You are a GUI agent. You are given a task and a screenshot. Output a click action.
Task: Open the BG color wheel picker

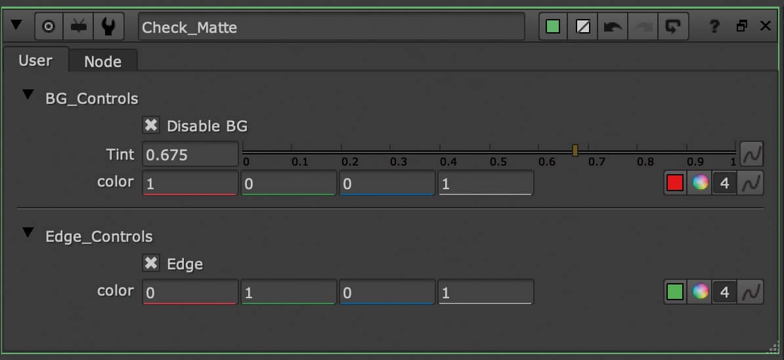[x=701, y=183]
